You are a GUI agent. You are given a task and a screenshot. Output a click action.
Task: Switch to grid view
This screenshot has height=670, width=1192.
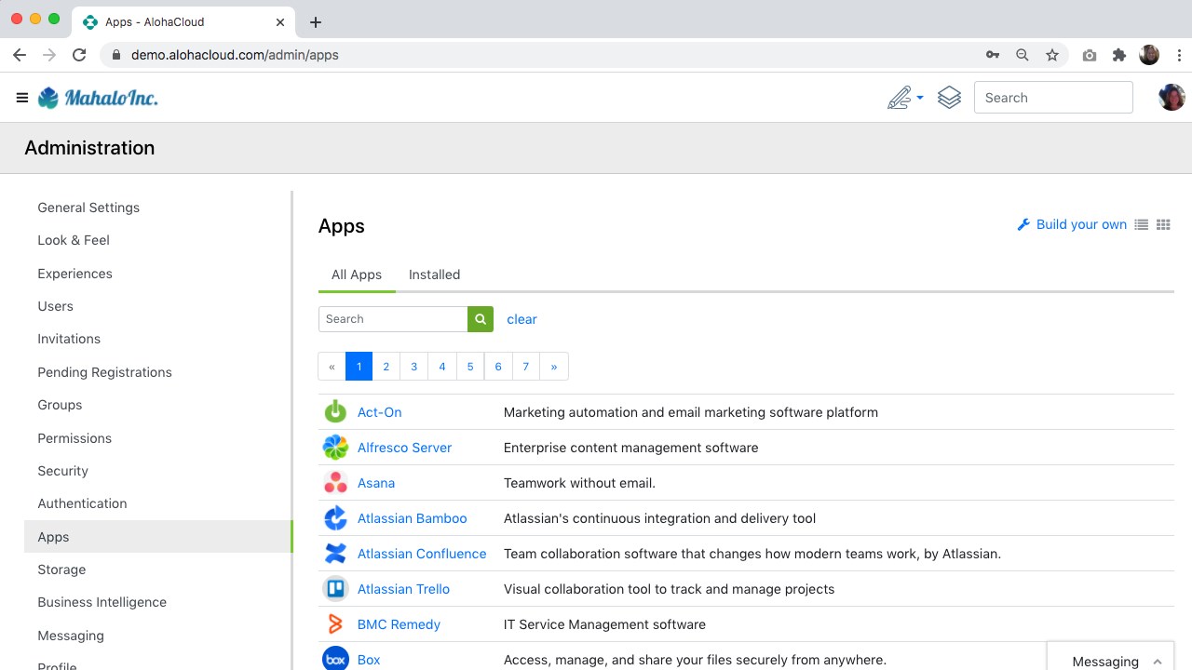pyautogui.click(x=1163, y=224)
